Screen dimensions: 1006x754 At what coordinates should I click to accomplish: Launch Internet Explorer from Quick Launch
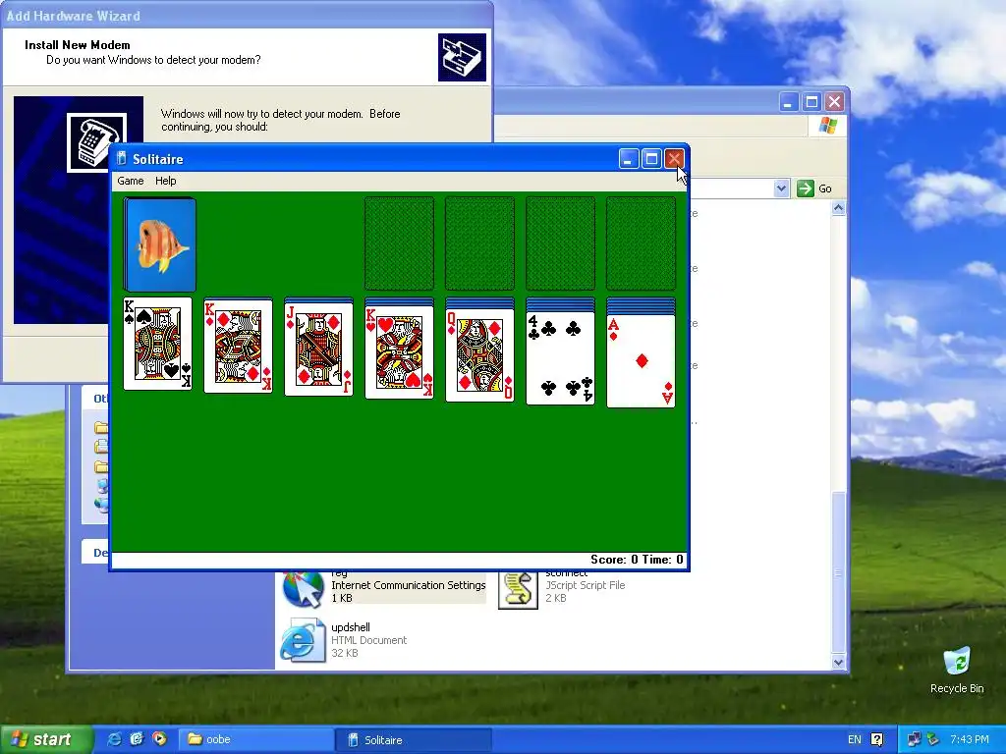point(114,739)
